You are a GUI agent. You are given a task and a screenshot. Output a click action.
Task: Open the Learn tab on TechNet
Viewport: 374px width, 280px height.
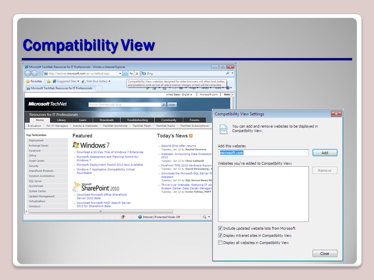pyautogui.click(x=83, y=120)
